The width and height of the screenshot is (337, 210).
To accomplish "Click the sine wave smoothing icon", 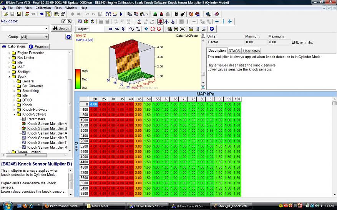I will [132, 29].
